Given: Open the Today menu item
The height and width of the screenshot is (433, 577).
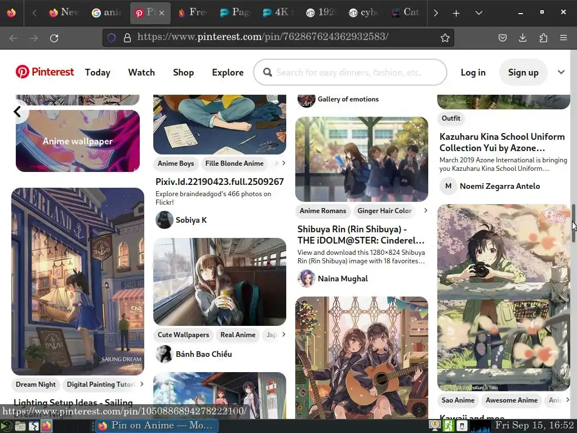Looking at the screenshot, I should (x=97, y=72).
